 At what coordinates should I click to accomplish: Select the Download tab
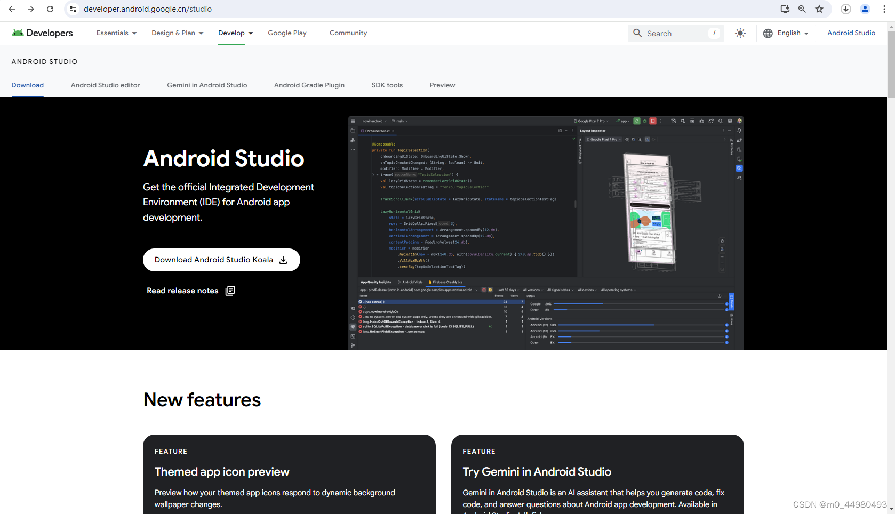coord(28,85)
